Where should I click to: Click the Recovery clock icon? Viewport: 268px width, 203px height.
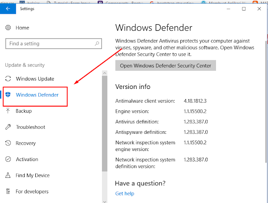[8, 143]
